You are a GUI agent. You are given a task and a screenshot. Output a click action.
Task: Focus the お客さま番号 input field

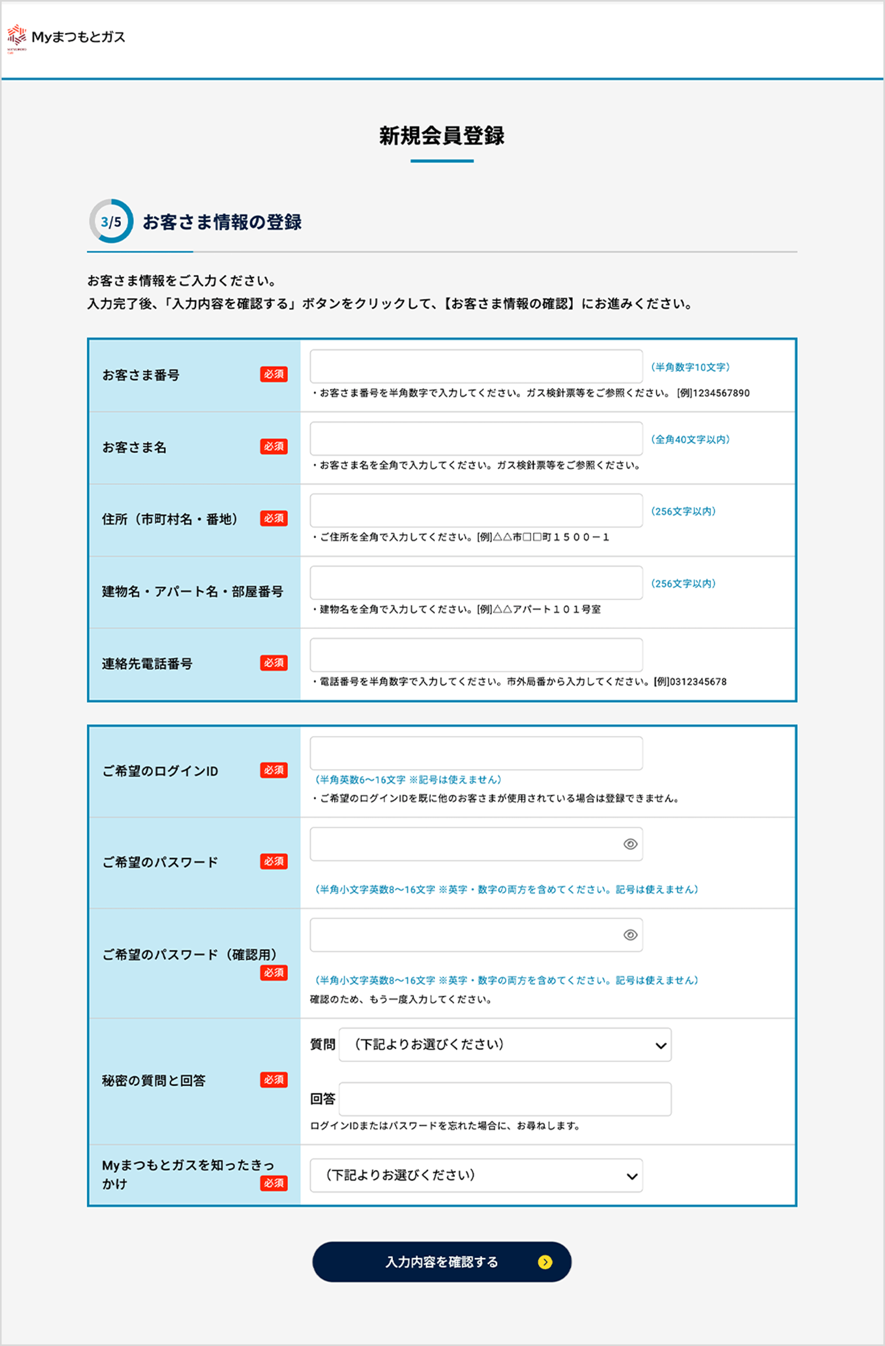point(476,366)
